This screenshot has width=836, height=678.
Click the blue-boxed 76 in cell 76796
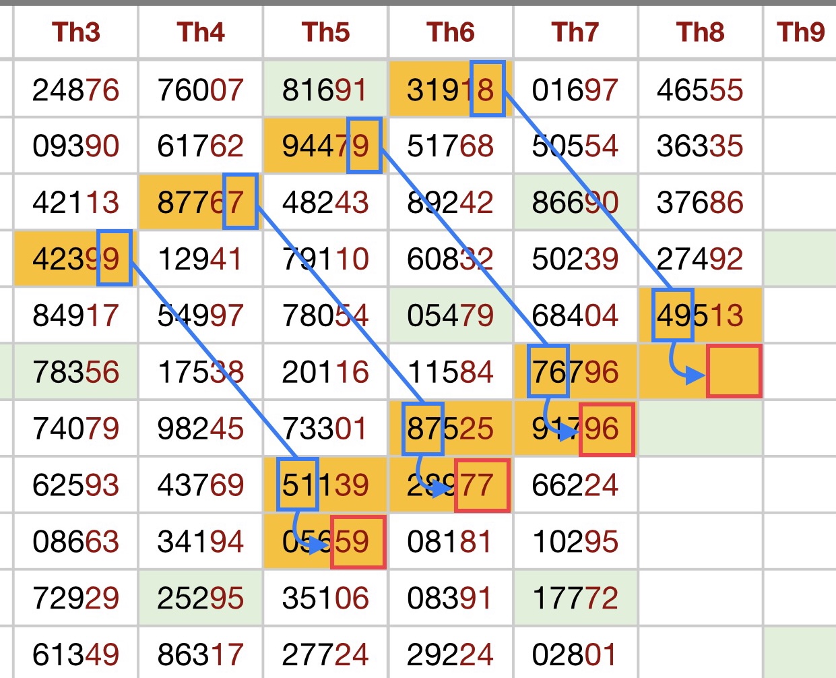pyautogui.click(x=548, y=371)
